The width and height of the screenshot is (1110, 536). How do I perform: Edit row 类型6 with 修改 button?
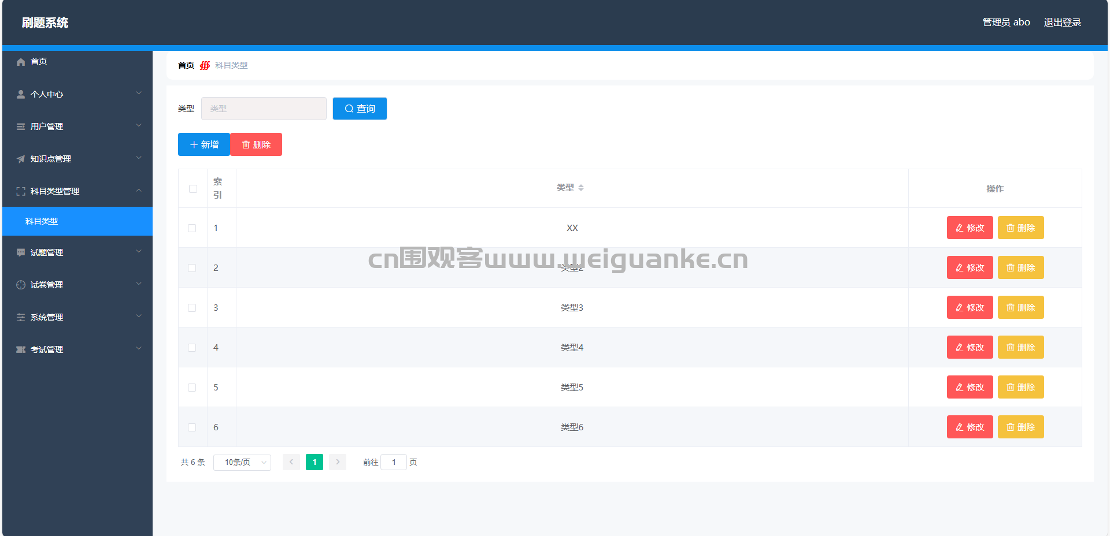tap(970, 427)
